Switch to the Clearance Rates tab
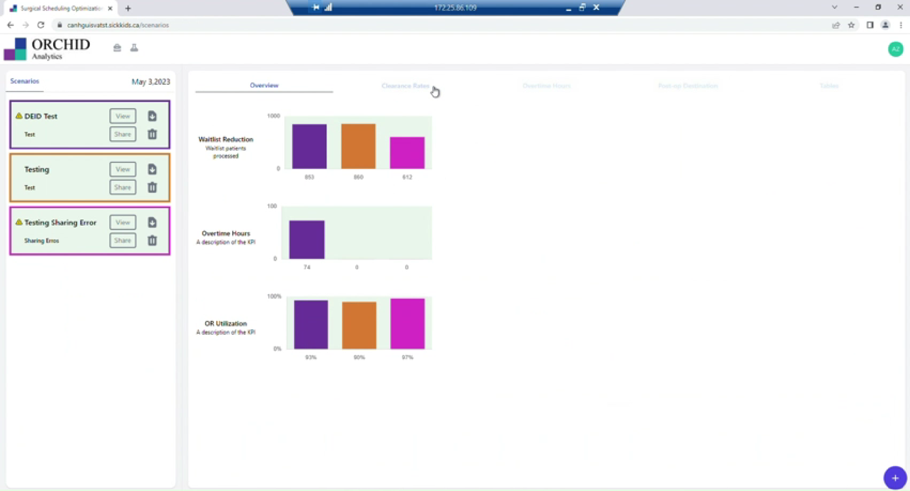The width and height of the screenshot is (910, 491). click(x=405, y=86)
